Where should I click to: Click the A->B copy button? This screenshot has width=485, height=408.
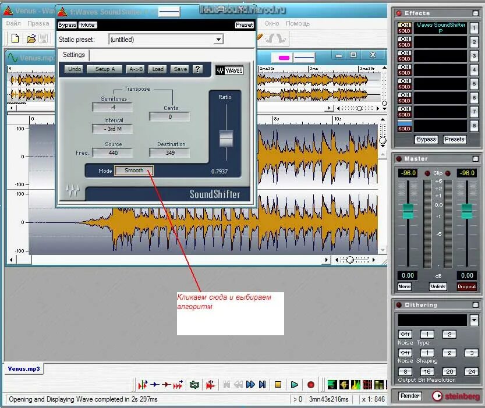point(136,69)
